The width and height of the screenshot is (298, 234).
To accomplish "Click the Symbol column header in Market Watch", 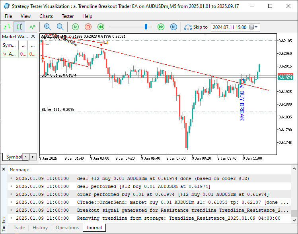I will 9,46.
